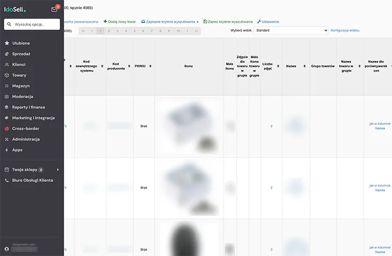Click first row's Brak PKWiU value

pyautogui.click(x=144, y=126)
